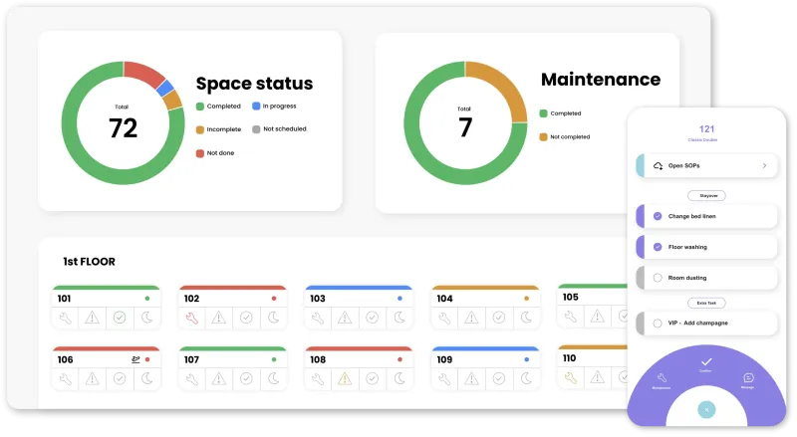Click the moon icon in room 106

click(146, 378)
